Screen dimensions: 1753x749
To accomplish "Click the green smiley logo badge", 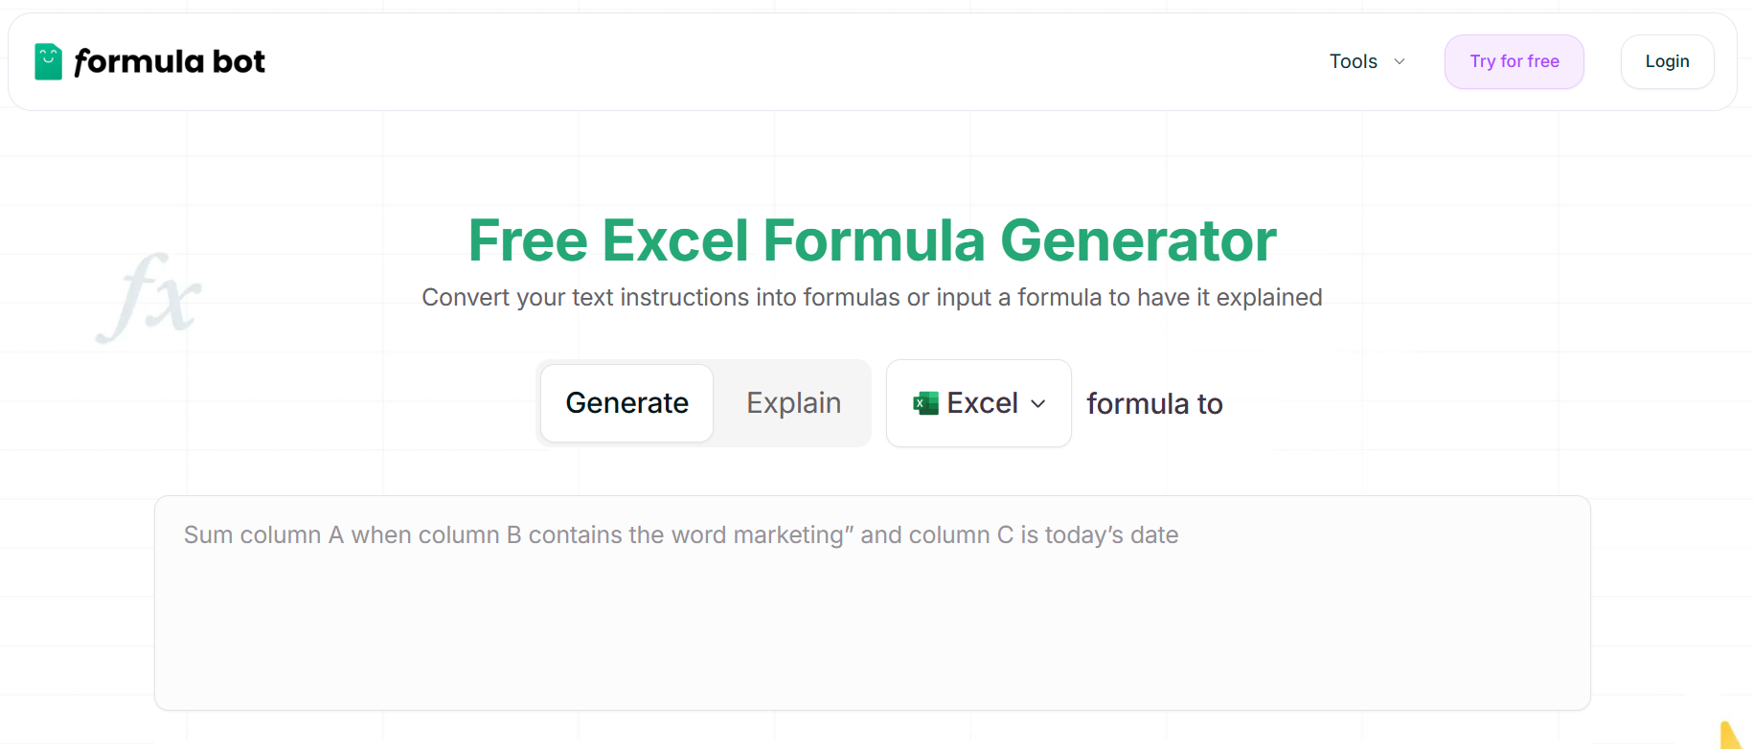I will coord(46,60).
